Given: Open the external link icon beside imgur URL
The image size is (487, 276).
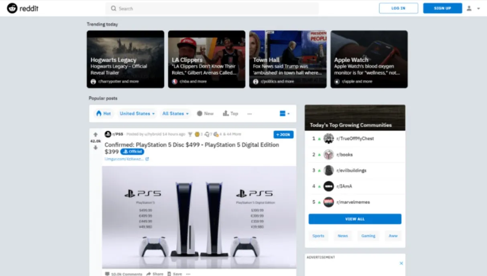Looking at the screenshot, I should [147, 159].
